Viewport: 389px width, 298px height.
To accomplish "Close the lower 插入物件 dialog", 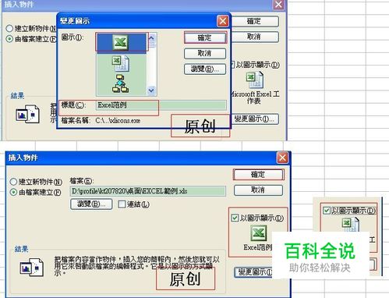I will [282, 158].
